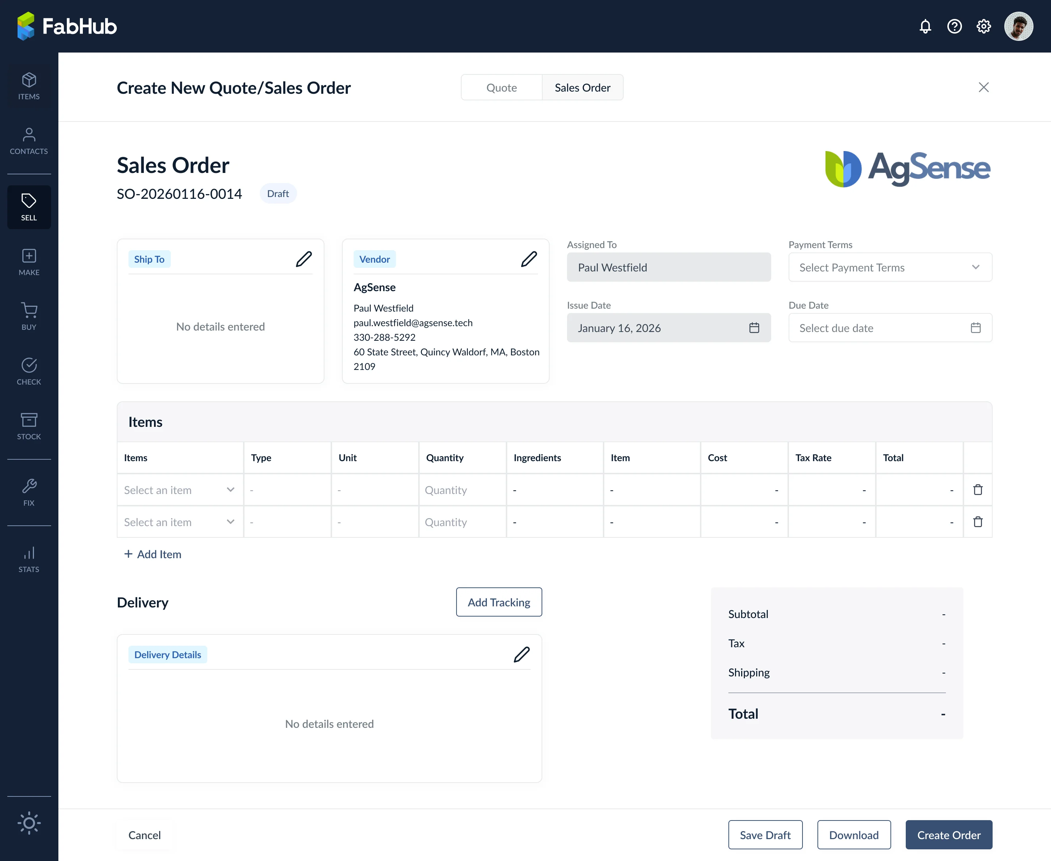Click the Download button
Viewport: 1051px width, 861px height.
click(x=854, y=835)
